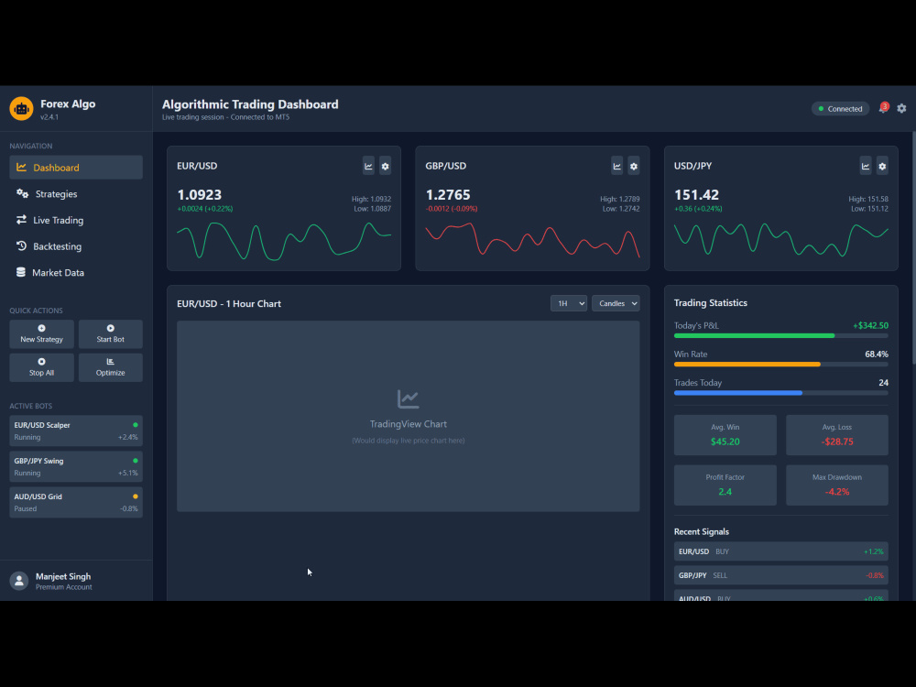Click the Avg. Win $45.20 tile
Screen dimensions: 916x687
tap(725, 435)
